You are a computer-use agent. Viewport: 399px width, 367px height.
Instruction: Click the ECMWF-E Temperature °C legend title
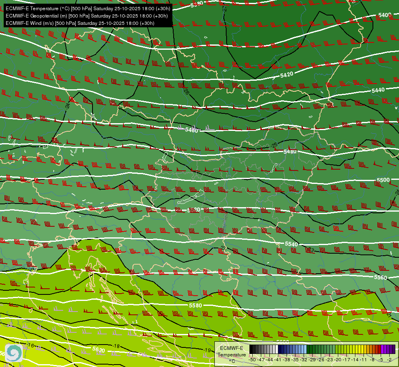(232, 354)
